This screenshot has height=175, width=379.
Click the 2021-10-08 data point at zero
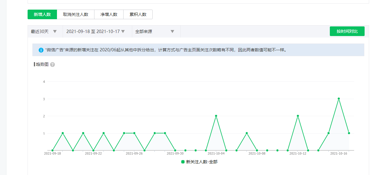pyautogui.click(x=257, y=150)
